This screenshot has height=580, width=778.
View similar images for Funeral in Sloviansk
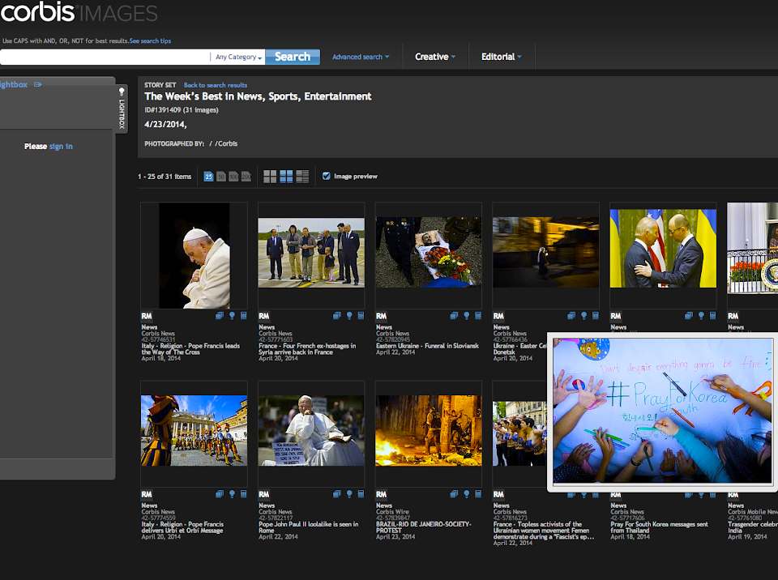454,316
